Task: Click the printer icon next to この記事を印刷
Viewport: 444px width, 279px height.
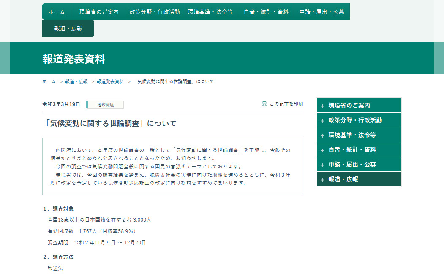Action: click(x=264, y=103)
